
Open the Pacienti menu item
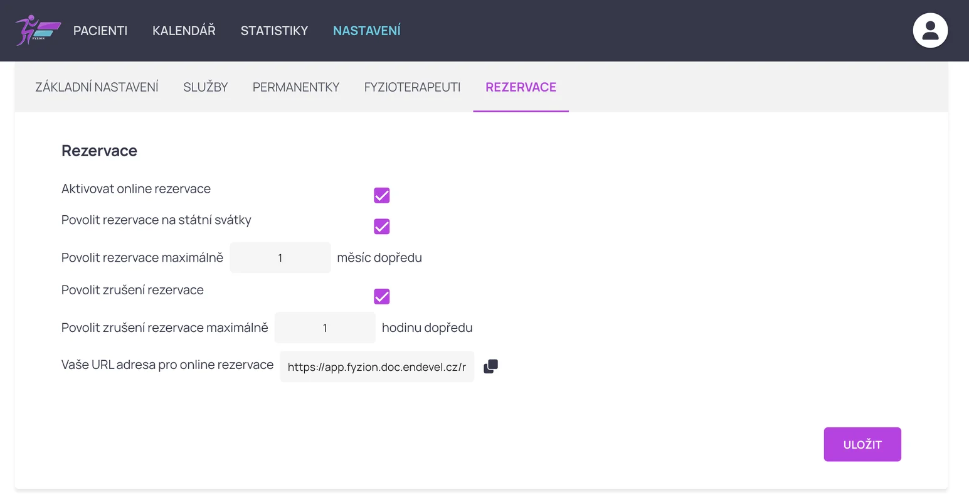point(100,31)
